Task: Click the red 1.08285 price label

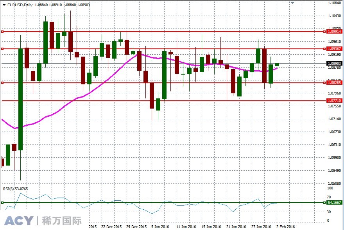Action: coord(334,83)
